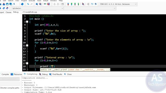Viewport: 166px width, 93px height.
Task: Click the Compile and Run icon
Action: tap(75, 4)
